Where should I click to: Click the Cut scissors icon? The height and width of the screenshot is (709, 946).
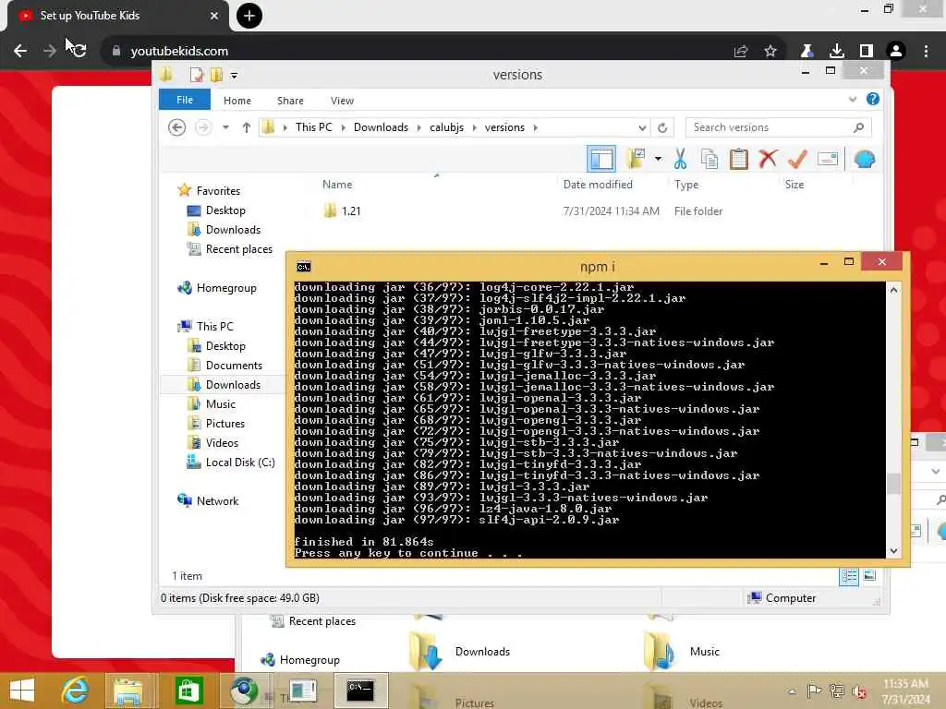point(680,159)
